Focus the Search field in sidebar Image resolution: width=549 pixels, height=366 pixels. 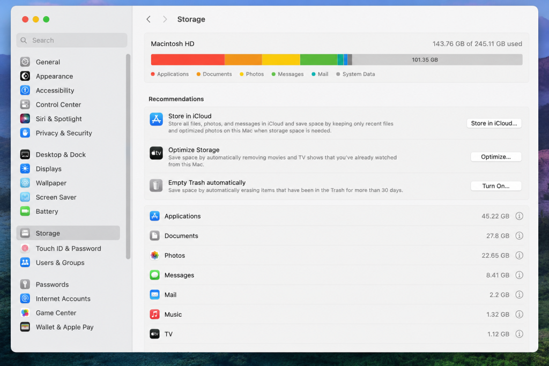(x=72, y=40)
